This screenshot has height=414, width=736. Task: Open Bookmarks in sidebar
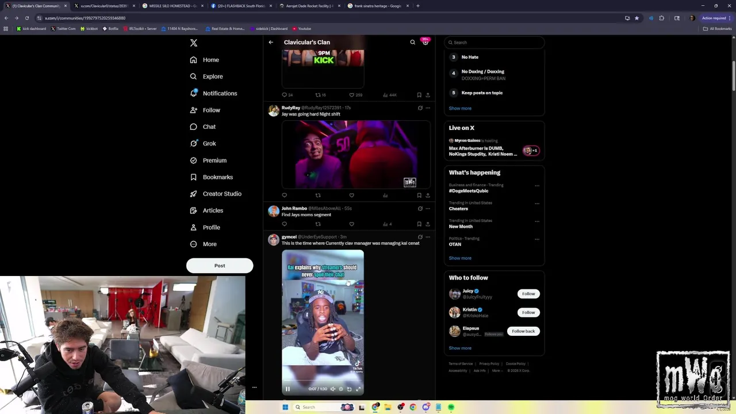pyautogui.click(x=211, y=177)
